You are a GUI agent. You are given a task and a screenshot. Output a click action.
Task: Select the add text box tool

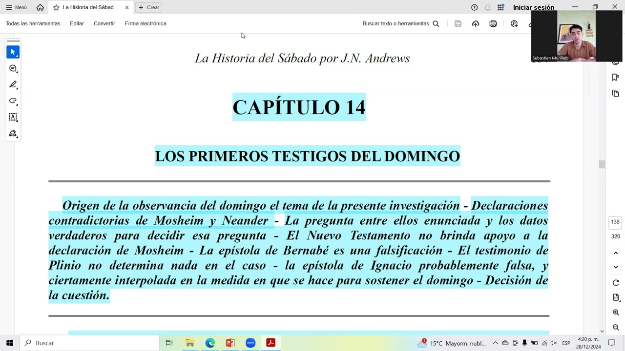13,117
